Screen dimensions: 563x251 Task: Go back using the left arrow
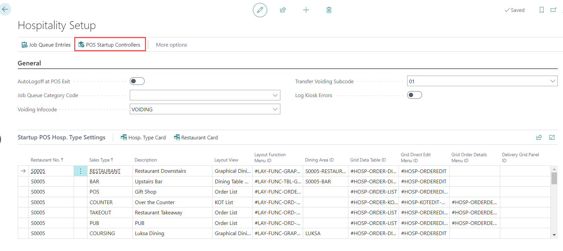pyautogui.click(x=5, y=9)
